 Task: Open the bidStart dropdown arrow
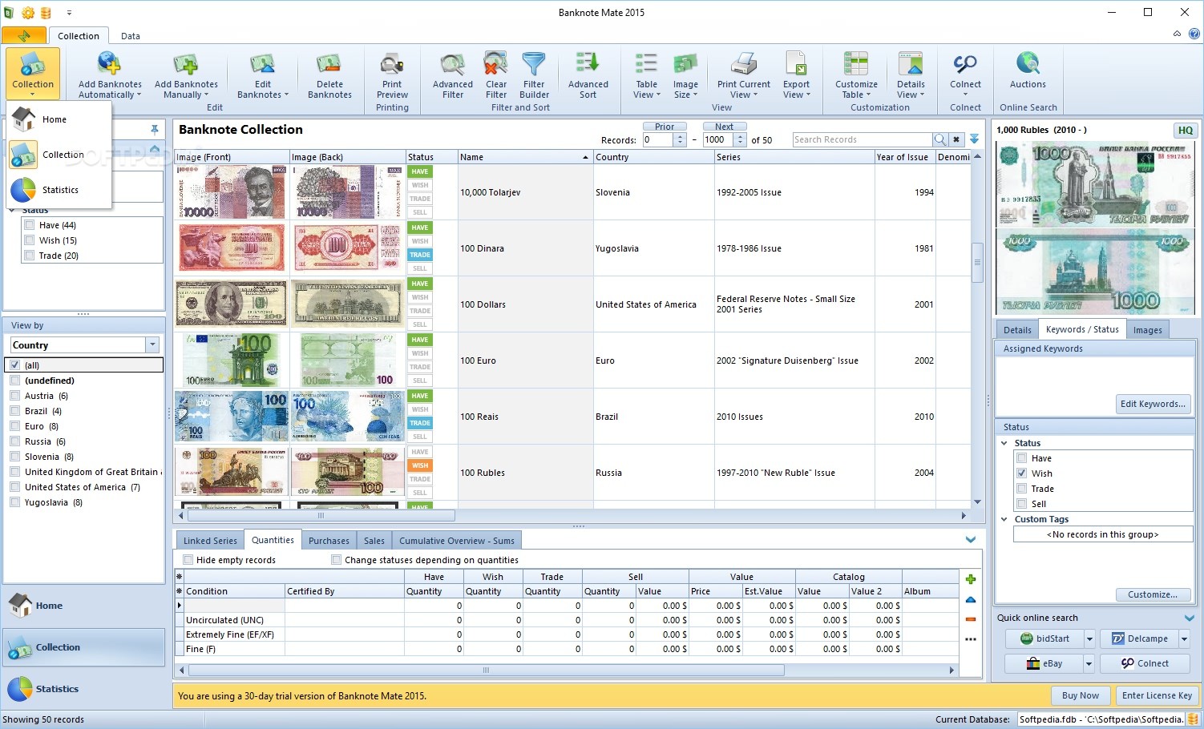point(1089,638)
